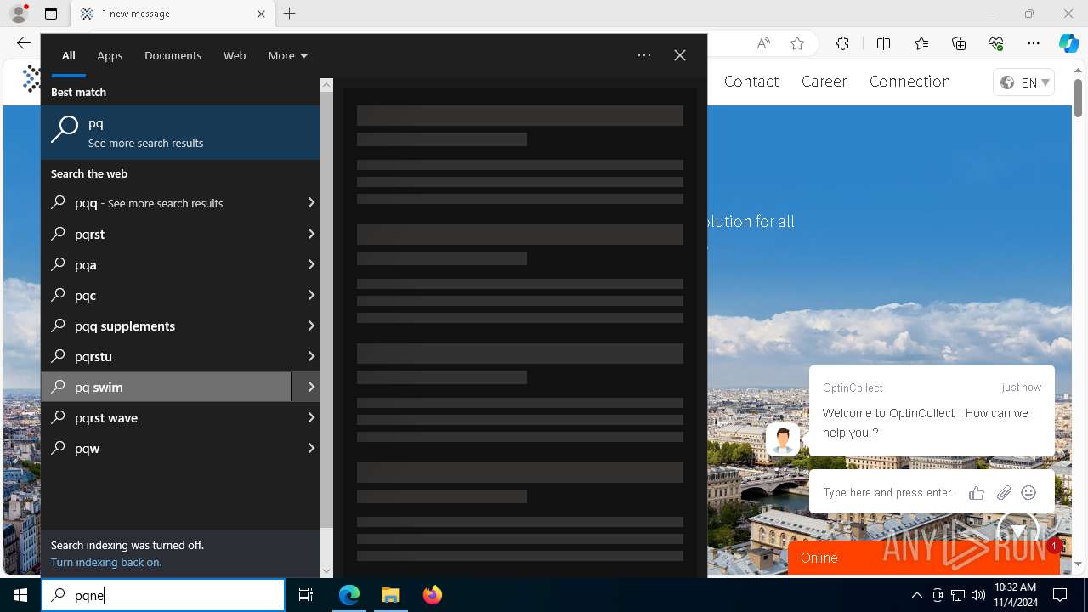
Task: Expand arrow for 'pqa' suggestion
Action: click(311, 264)
